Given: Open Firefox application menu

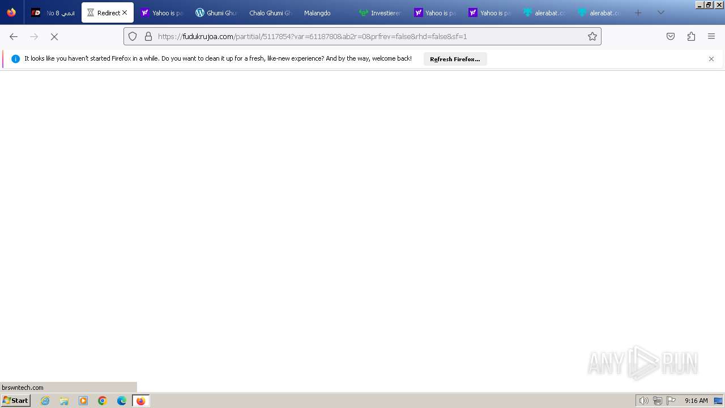Looking at the screenshot, I should [711, 36].
